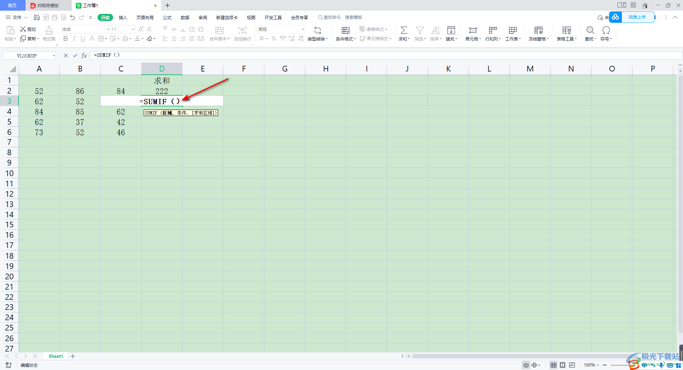Open the 文件 (File) menu
The width and height of the screenshot is (683, 370).
pyautogui.click(x=16, y=17)
